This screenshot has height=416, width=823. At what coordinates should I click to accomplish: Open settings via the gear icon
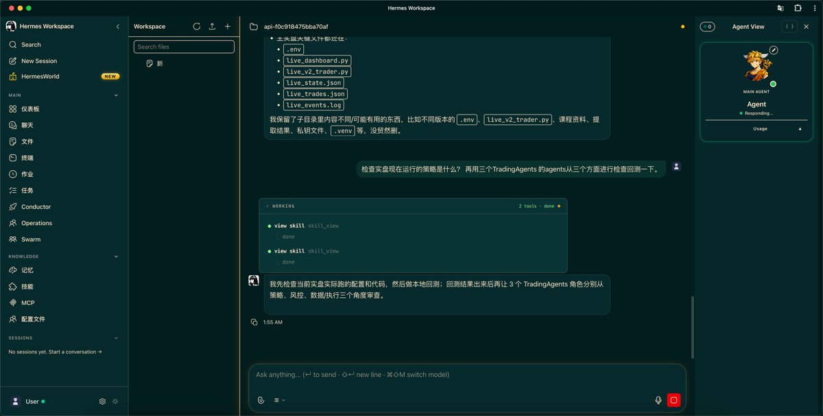tap(102, 402)
